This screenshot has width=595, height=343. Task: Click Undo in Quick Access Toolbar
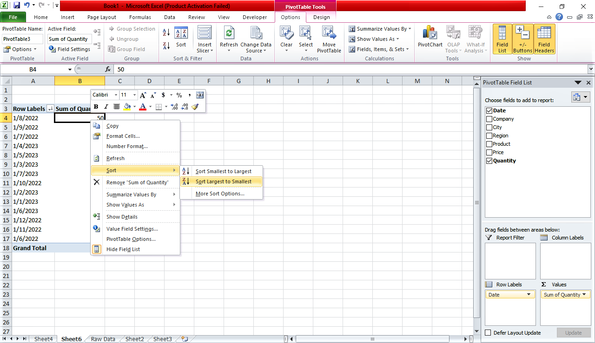coord(27,6)
